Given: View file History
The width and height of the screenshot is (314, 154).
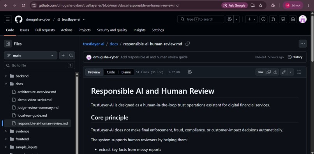Looking at the screenshot, I should [295, 57].
